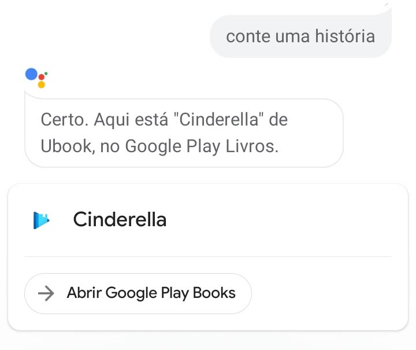Tap the red dot of the Assistant logo

click(42, 77)
